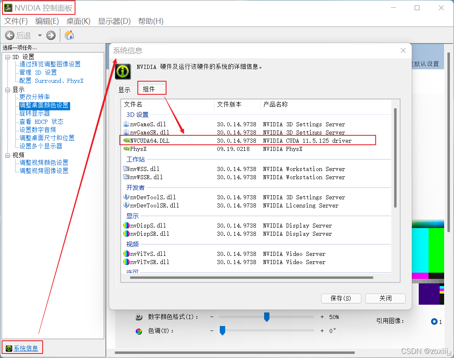Open 设置多个显示器 task
The image size is (454, 358).
41,146
